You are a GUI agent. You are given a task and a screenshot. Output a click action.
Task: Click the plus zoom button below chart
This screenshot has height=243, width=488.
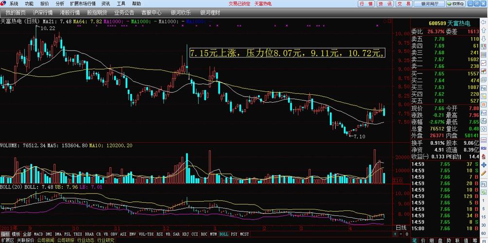point(395,234)
